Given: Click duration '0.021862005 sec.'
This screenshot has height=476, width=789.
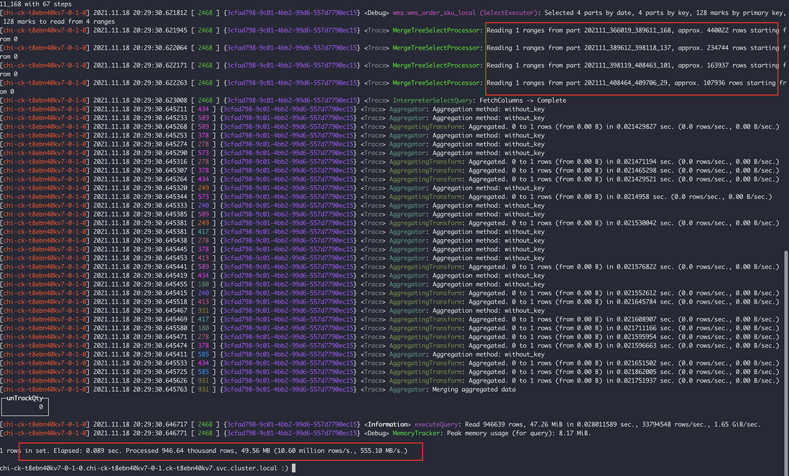Looking at the screenshot, I should (644, 372).
